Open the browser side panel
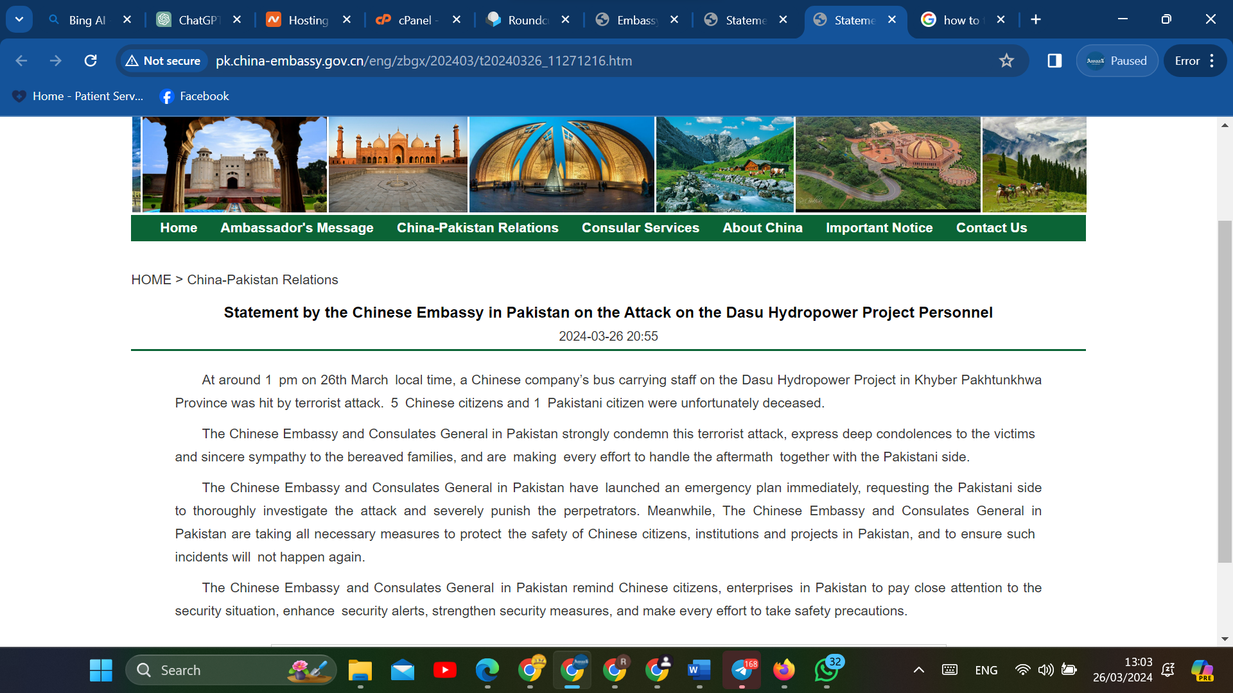 (x=1054, y=61)
